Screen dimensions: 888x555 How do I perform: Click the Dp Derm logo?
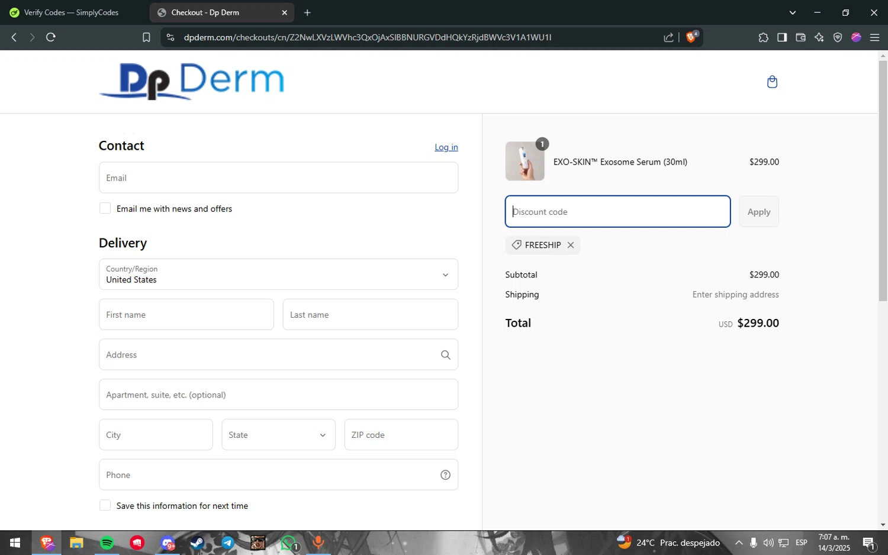click(192, 82)
